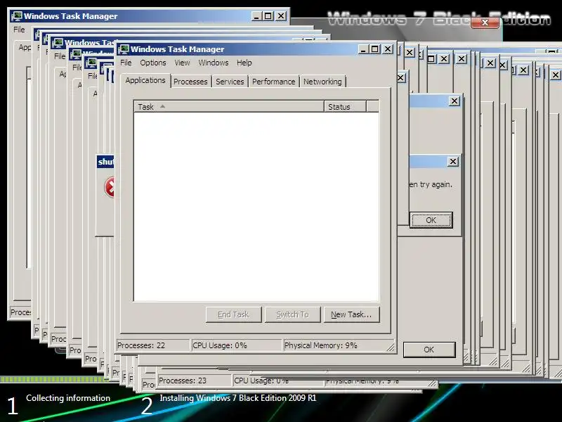Screen dimensions: 562x422
Task: Click 'Physical Memory: 9%' status text
Action: (x=321, y=345)
